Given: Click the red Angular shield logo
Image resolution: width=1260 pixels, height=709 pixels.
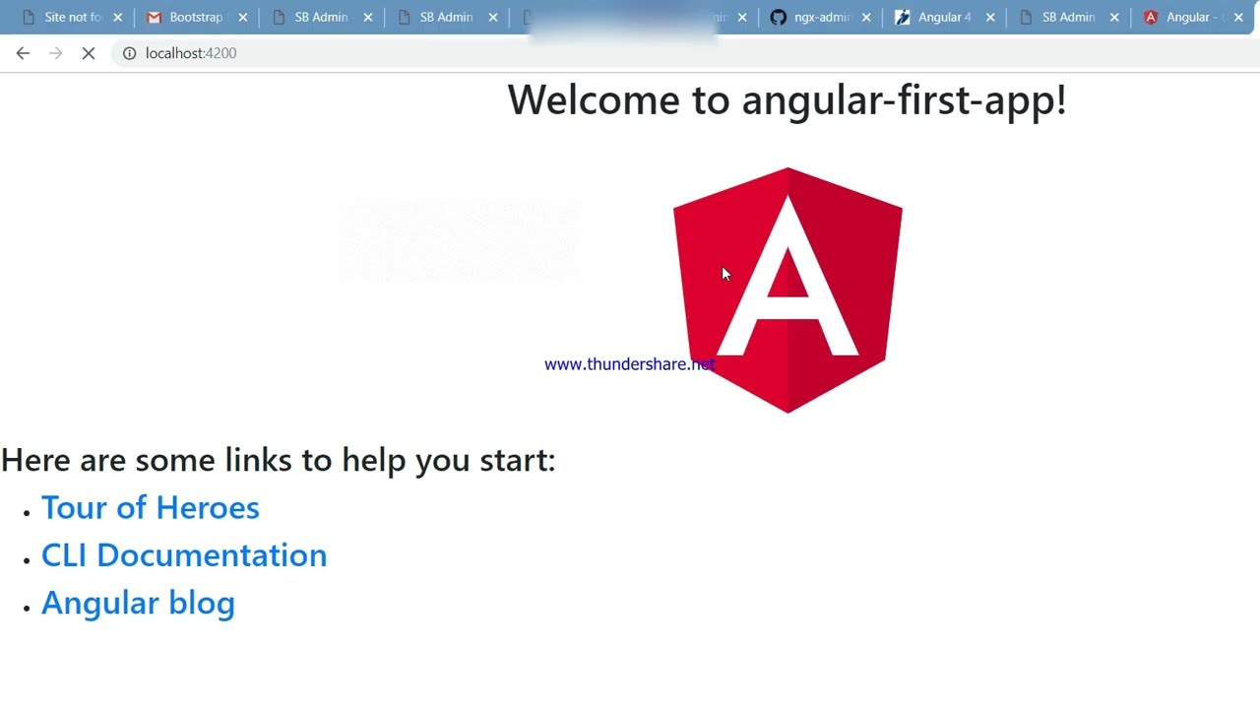Looking at the screenshot, I should (787, 290).
